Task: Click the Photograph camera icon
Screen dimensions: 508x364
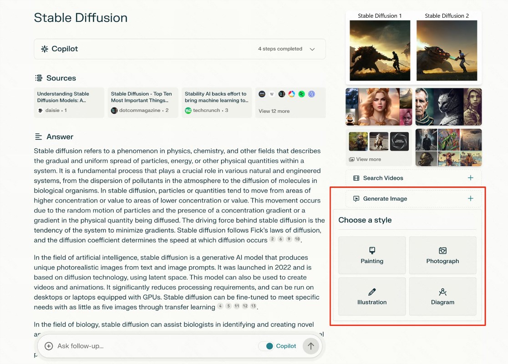Action: coord(442,250)
